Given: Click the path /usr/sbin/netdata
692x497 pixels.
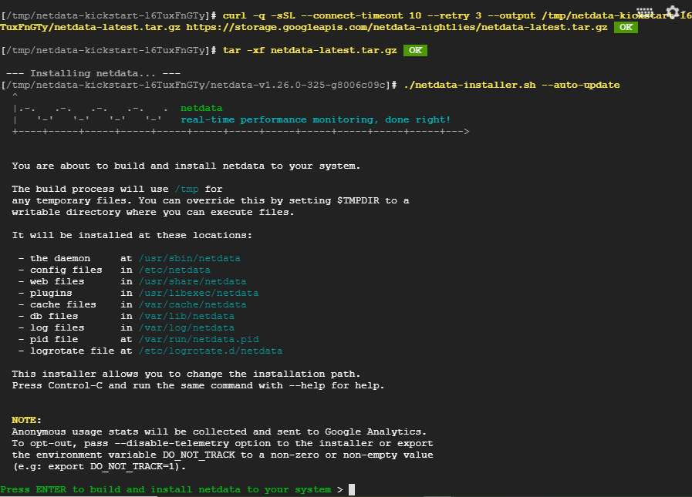Looking at the screenshot, I should click(x=190, y=258).
